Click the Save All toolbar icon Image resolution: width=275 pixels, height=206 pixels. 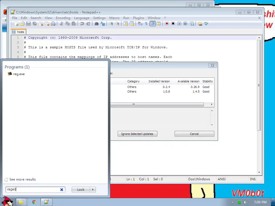click(35, 24)
